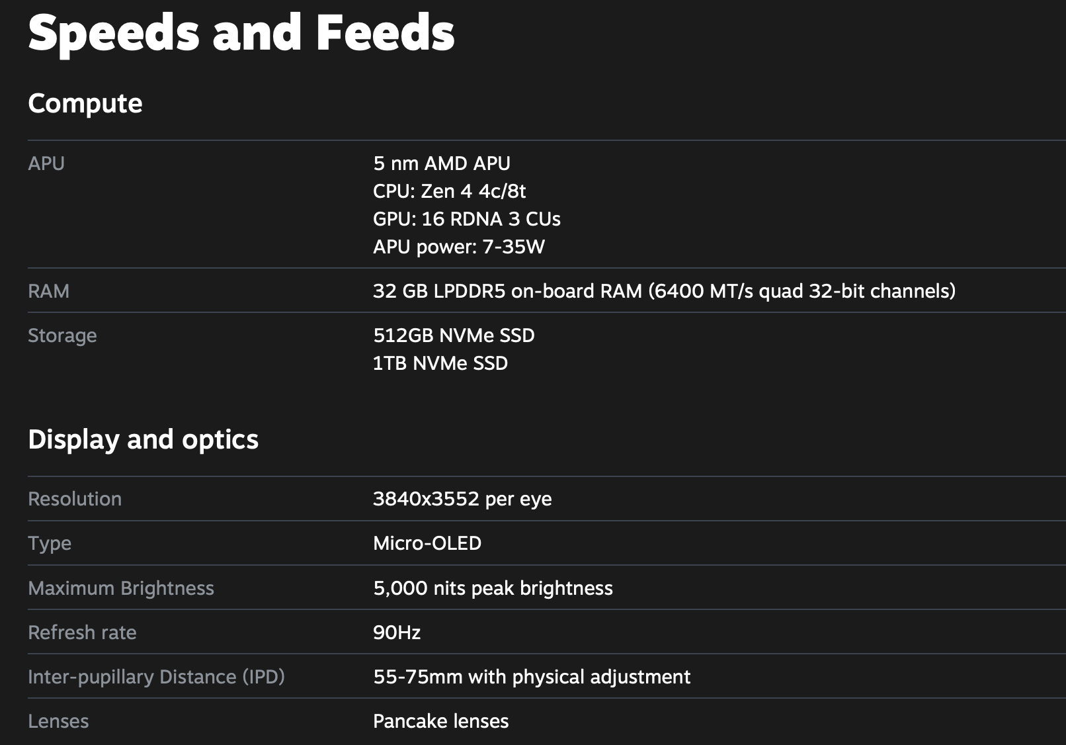Select the '5 nm AMD APU' text
This screenshot has width=1066, height=745.
(441, 163)
